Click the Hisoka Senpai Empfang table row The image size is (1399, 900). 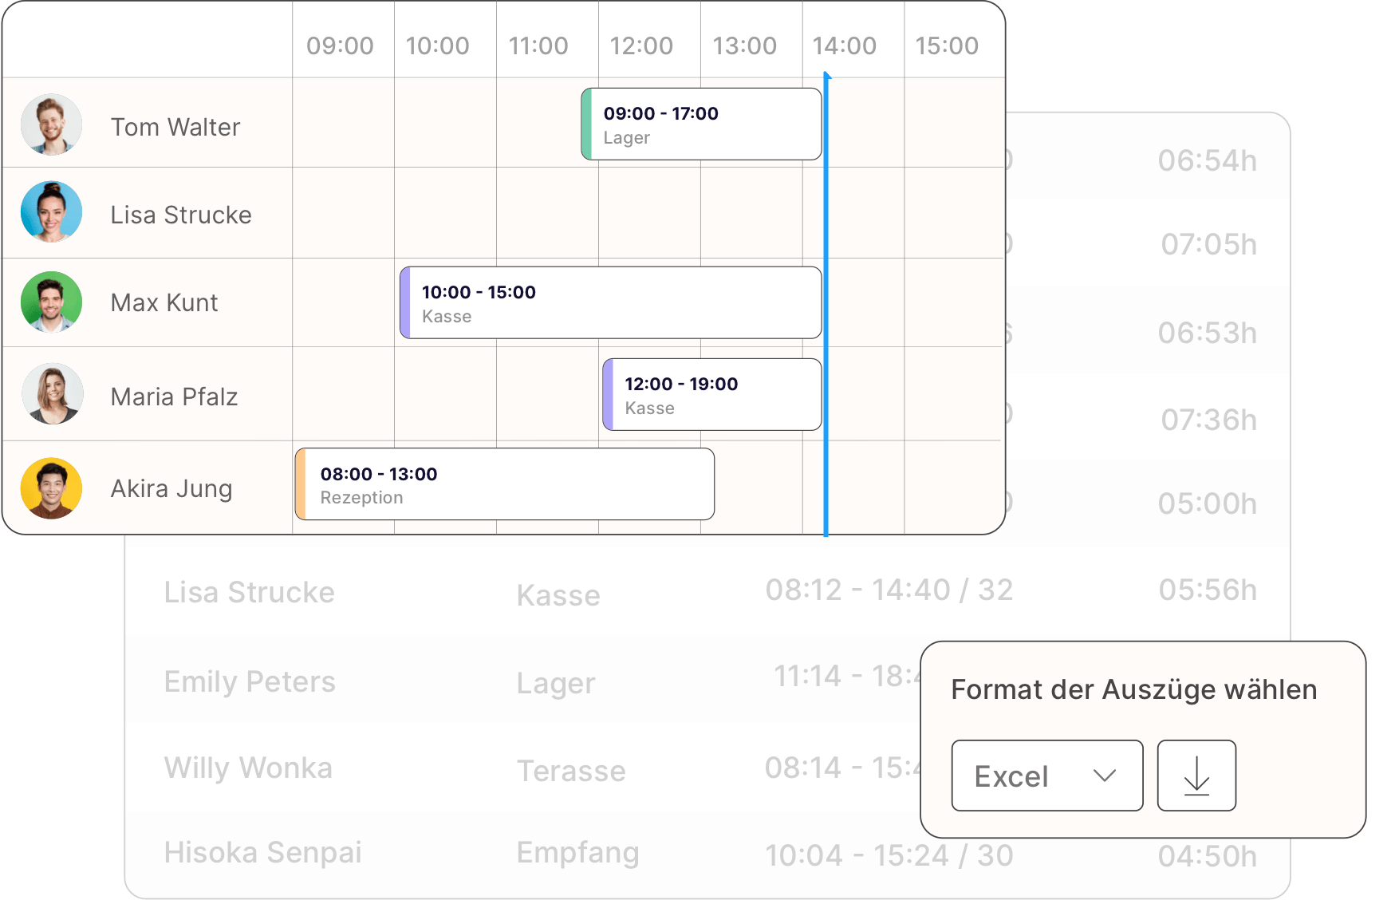tap(558, 852)
